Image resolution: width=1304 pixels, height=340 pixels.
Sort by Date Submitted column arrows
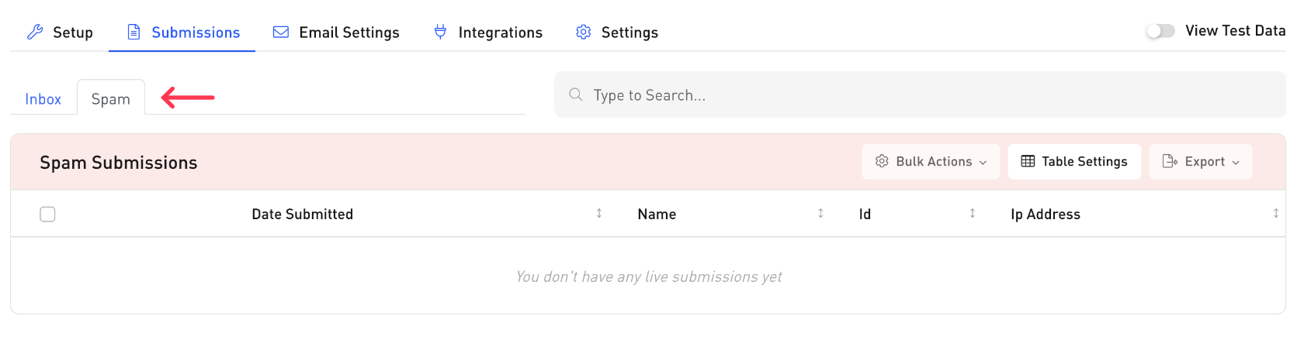point(599,213)
